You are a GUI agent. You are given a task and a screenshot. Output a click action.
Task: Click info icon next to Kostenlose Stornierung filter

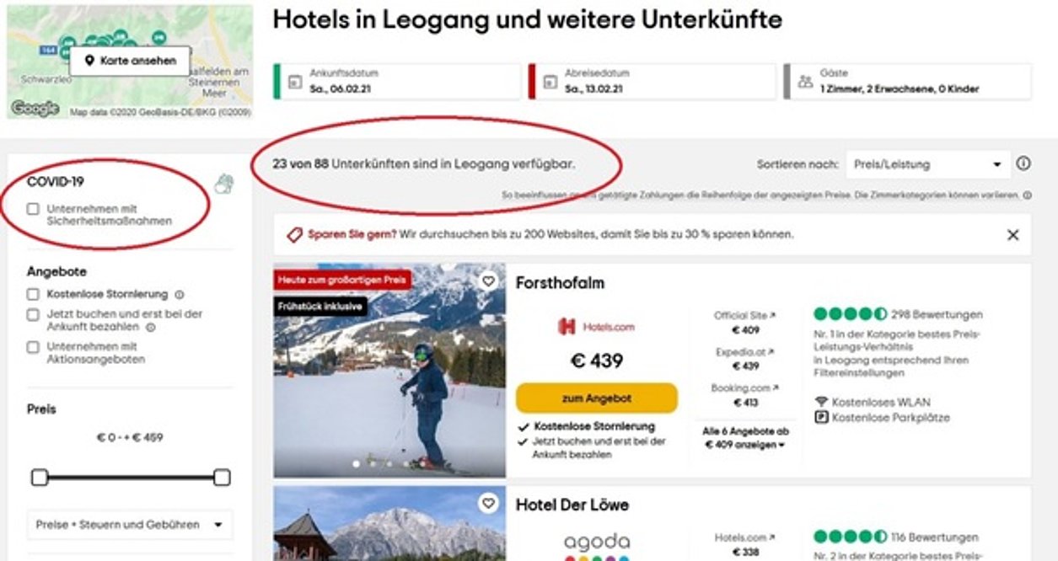pos(179,295)
